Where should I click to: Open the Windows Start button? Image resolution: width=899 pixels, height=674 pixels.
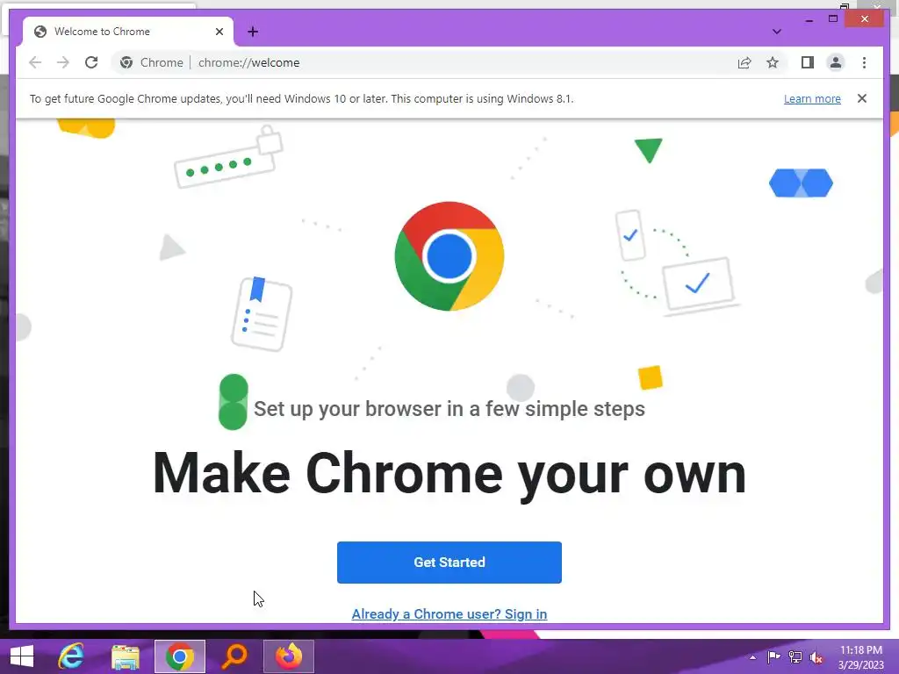[x=22, y=656]
